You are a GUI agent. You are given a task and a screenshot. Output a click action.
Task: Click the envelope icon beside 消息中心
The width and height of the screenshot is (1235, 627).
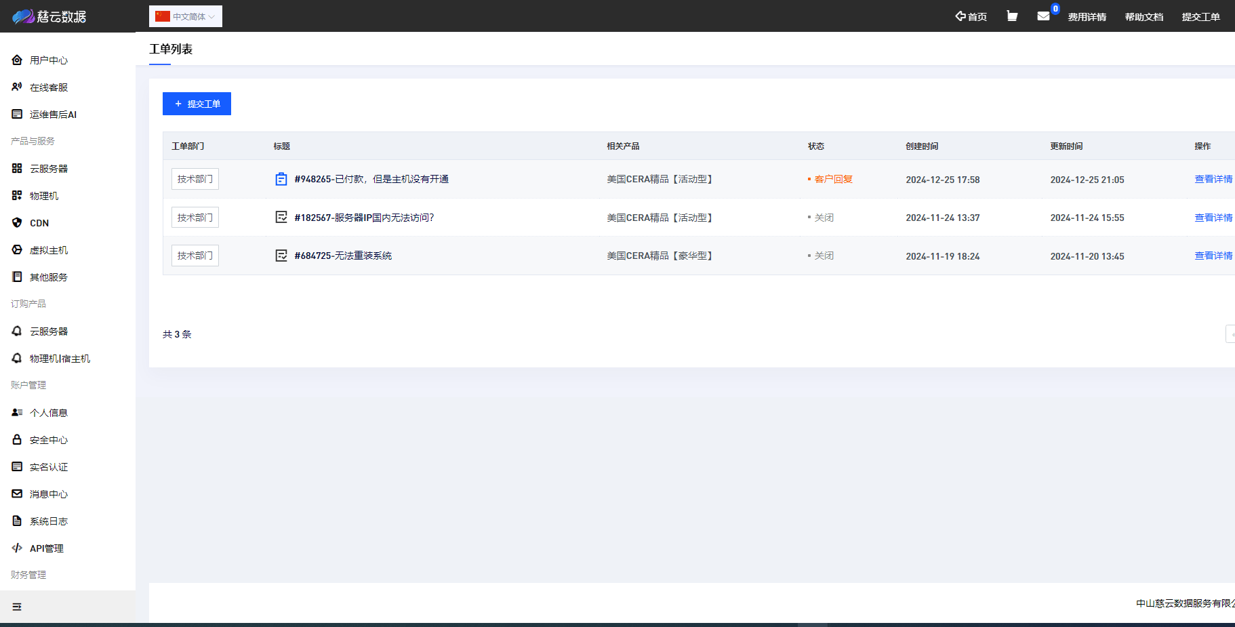pyautogui.click(x=17, y=493)
